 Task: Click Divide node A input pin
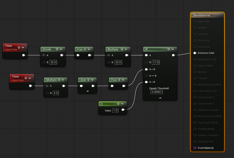pos(44,55)
